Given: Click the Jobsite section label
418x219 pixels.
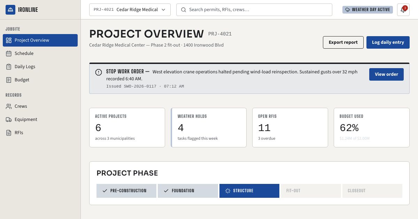Looking at the screenshot, I should 13,29.
